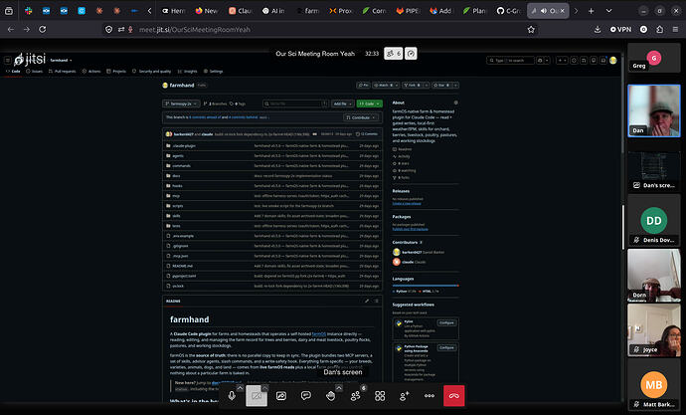Expand video settings arrow above camera
Screen dimensions: 686x415
[x=264, y=388]
